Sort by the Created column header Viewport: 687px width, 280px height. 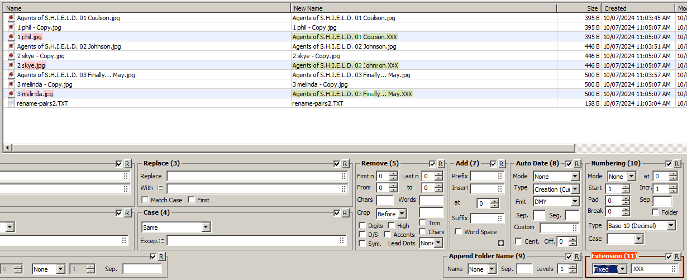coord(638,8)
